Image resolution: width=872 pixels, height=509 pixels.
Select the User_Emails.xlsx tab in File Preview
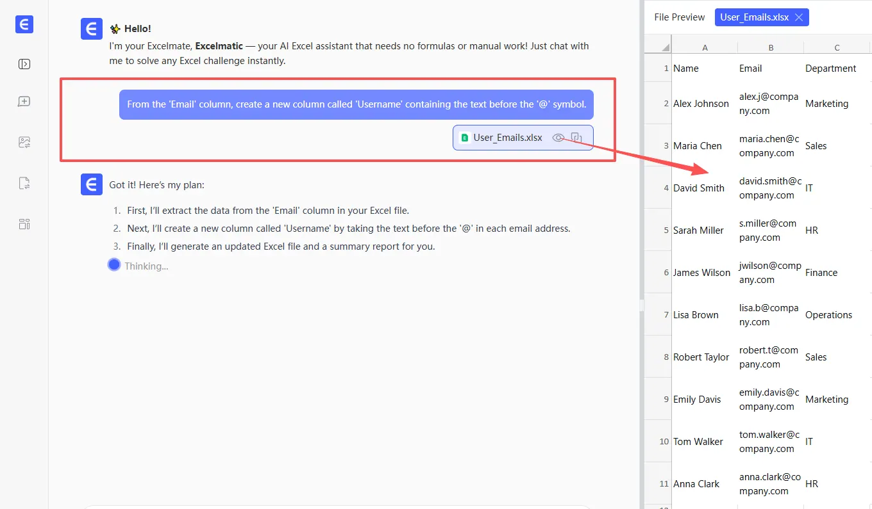pos(754,17)
